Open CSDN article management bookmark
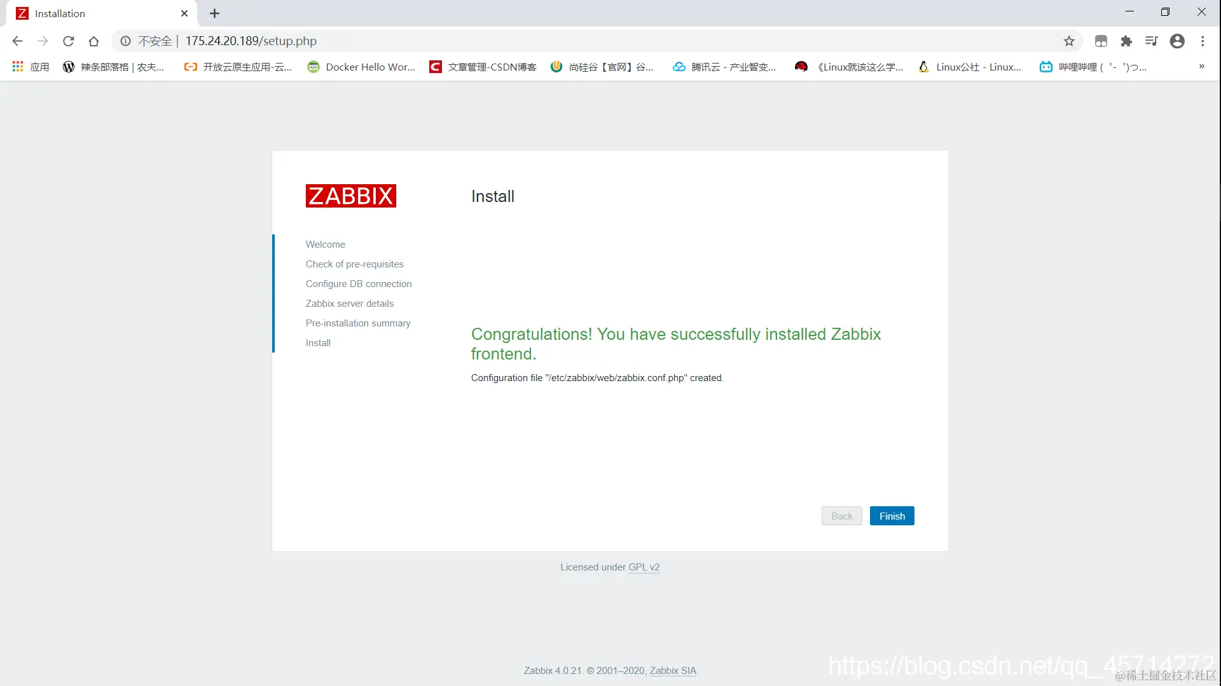 [x=483, y=67]
